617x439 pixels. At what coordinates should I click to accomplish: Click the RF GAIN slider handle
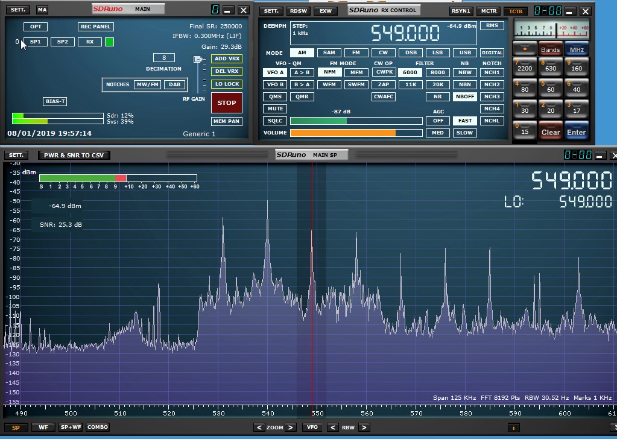(x=198, y=60)
